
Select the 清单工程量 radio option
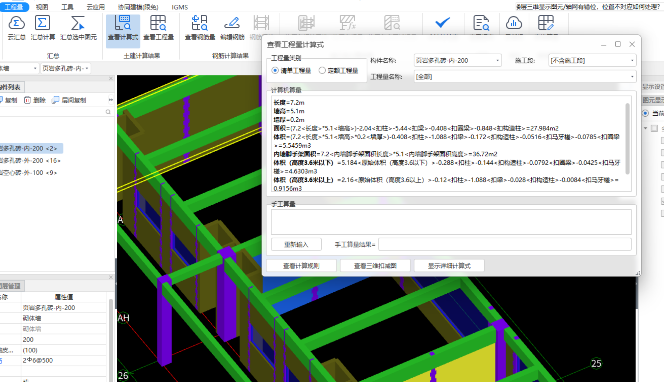(x=275, y=70)
